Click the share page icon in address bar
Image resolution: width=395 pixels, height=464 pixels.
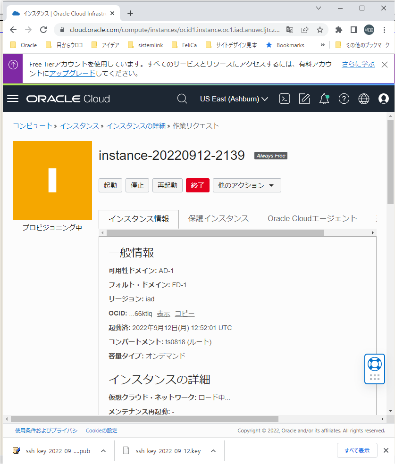305,30
